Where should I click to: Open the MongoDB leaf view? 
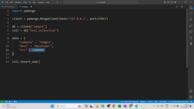click(191, 44)
